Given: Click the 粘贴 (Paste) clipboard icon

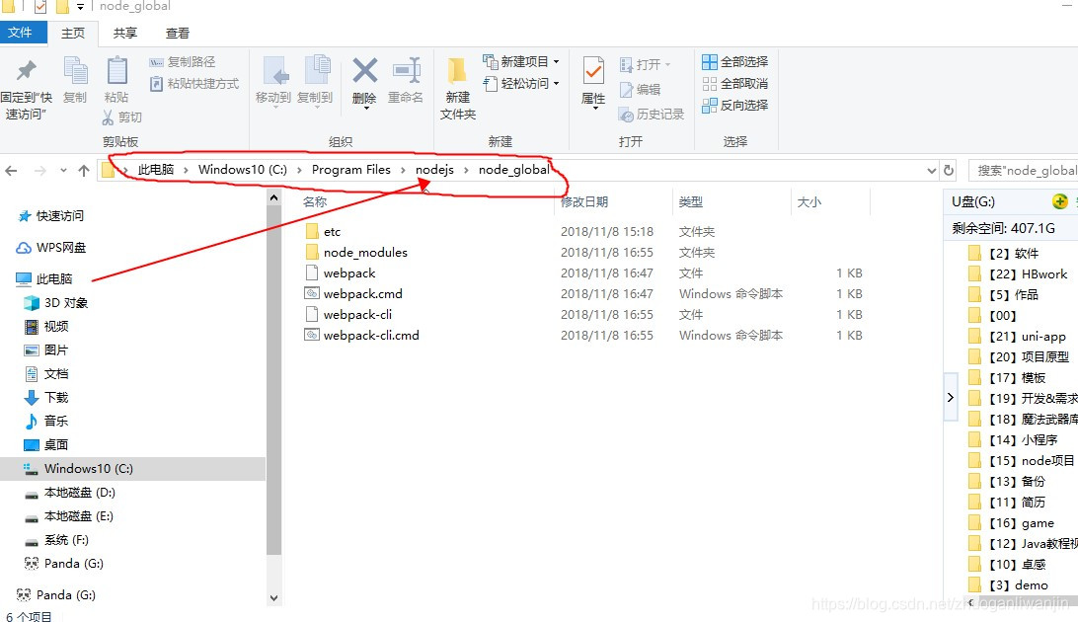Looking at the screenshot, I should [116, 71].
